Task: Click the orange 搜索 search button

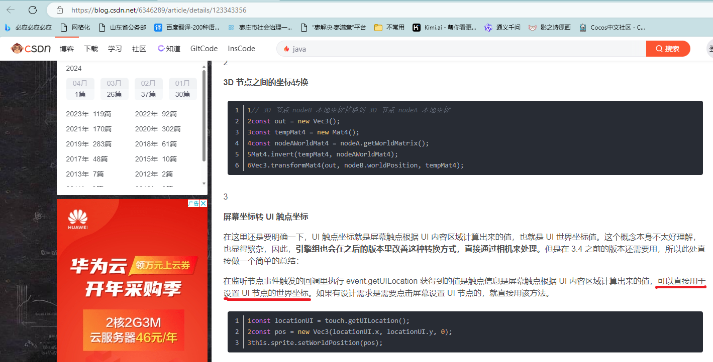Action: click(x=668, y=49)
